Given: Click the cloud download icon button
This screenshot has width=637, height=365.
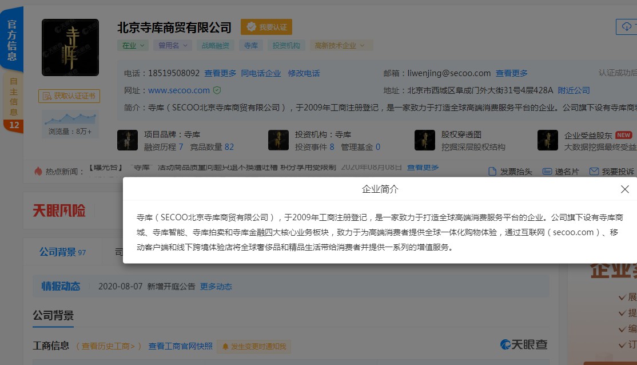Looking at the screenshot, I should pos(627,27).
